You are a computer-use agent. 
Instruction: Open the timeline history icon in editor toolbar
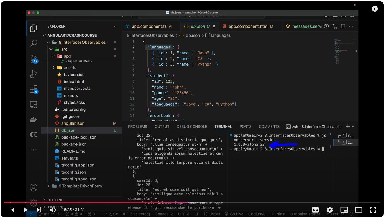327,26
